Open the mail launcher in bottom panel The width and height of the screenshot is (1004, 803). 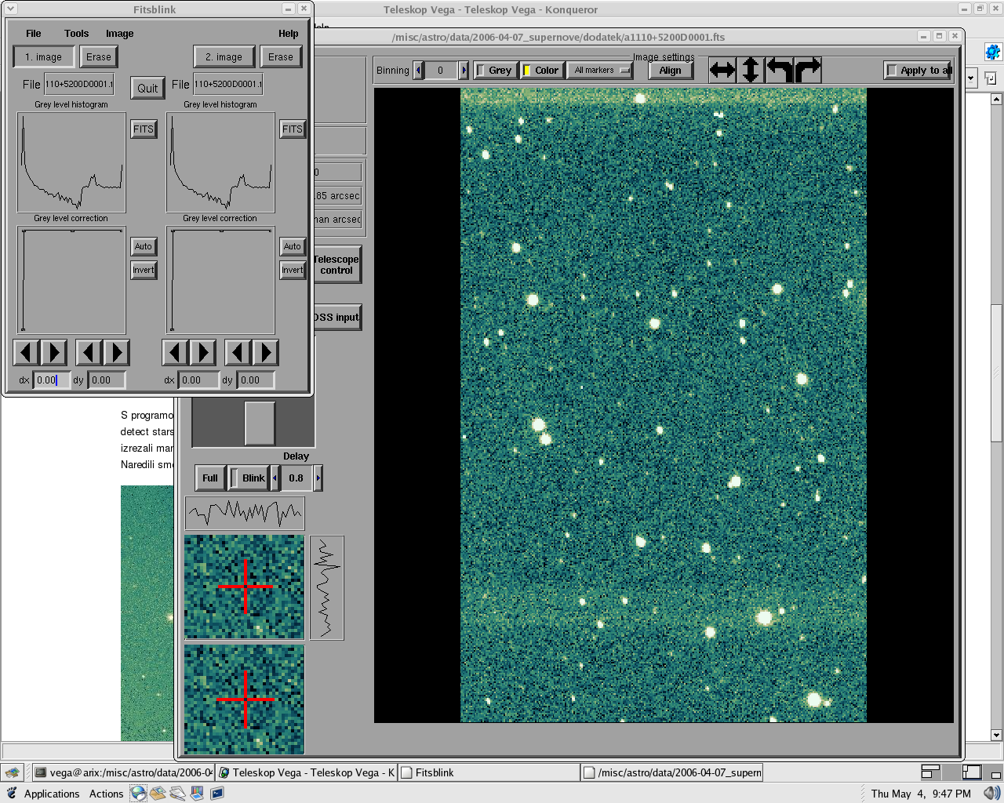click(x=158, y=794)
